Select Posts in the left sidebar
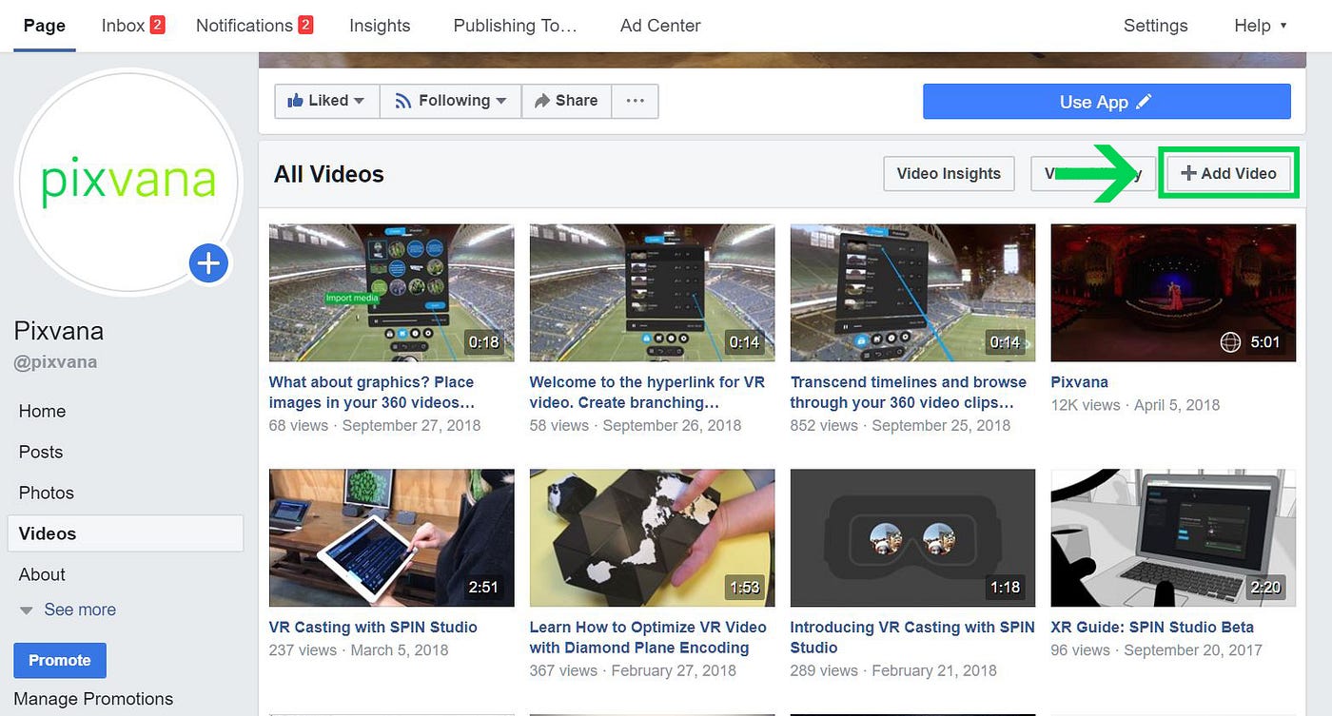This screenshot has height=716, width=1332. [x=41, y=452]
